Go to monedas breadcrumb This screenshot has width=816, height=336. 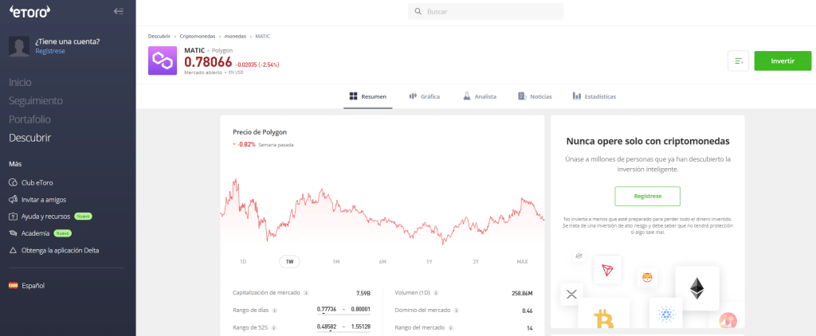pyautogui.click(x=235, y=37)
